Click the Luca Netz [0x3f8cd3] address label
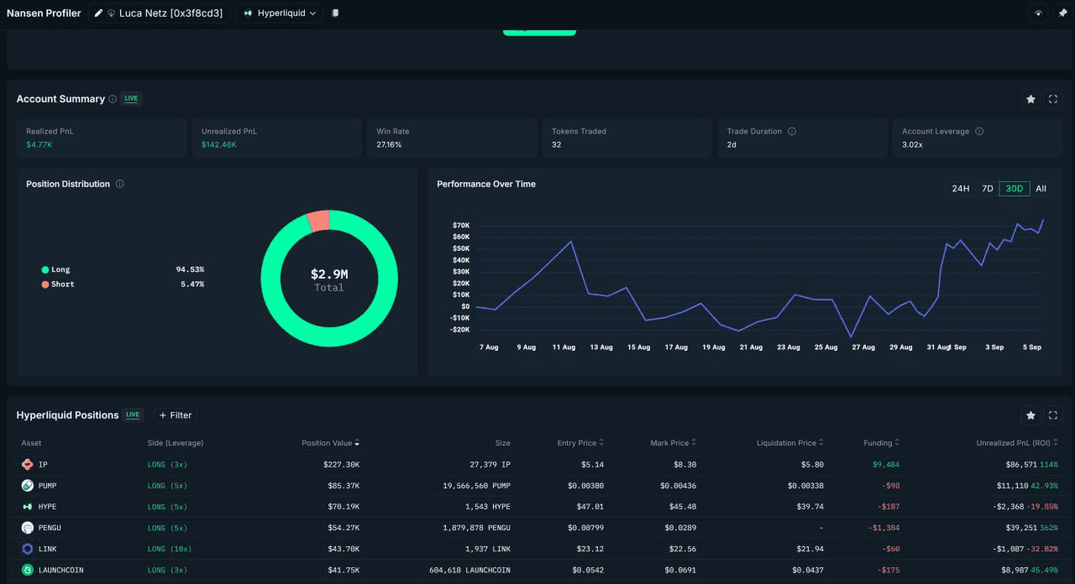Screen dimensions: 1075x584 click(171, 13)
